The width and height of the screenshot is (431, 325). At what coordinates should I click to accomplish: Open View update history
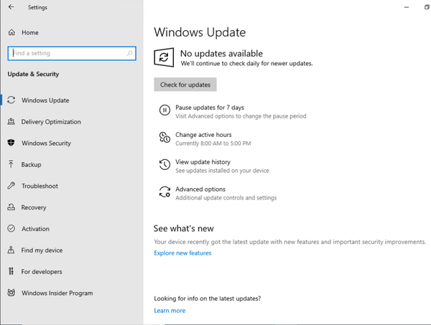click(x=203, y=162)
